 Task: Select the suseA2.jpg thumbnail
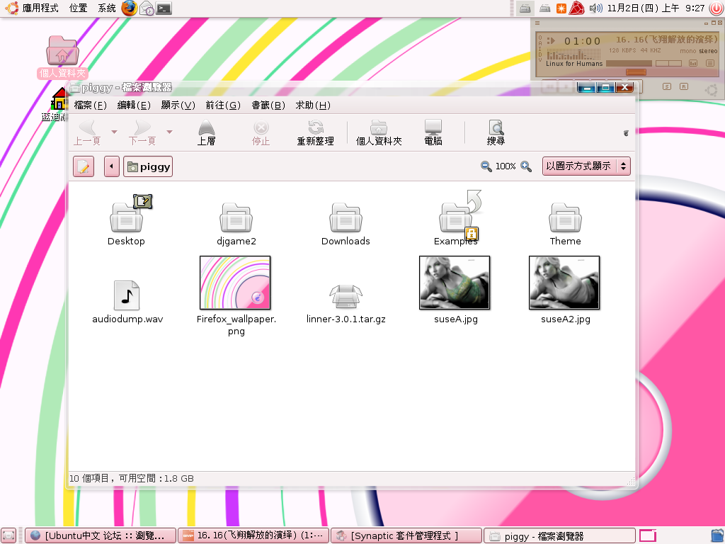tap(564, 283)
